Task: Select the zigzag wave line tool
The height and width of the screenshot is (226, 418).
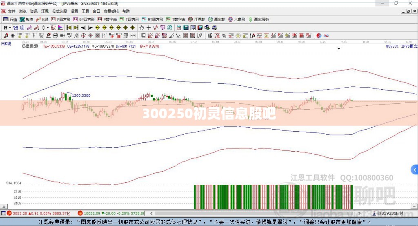Action: click(178, 36)
